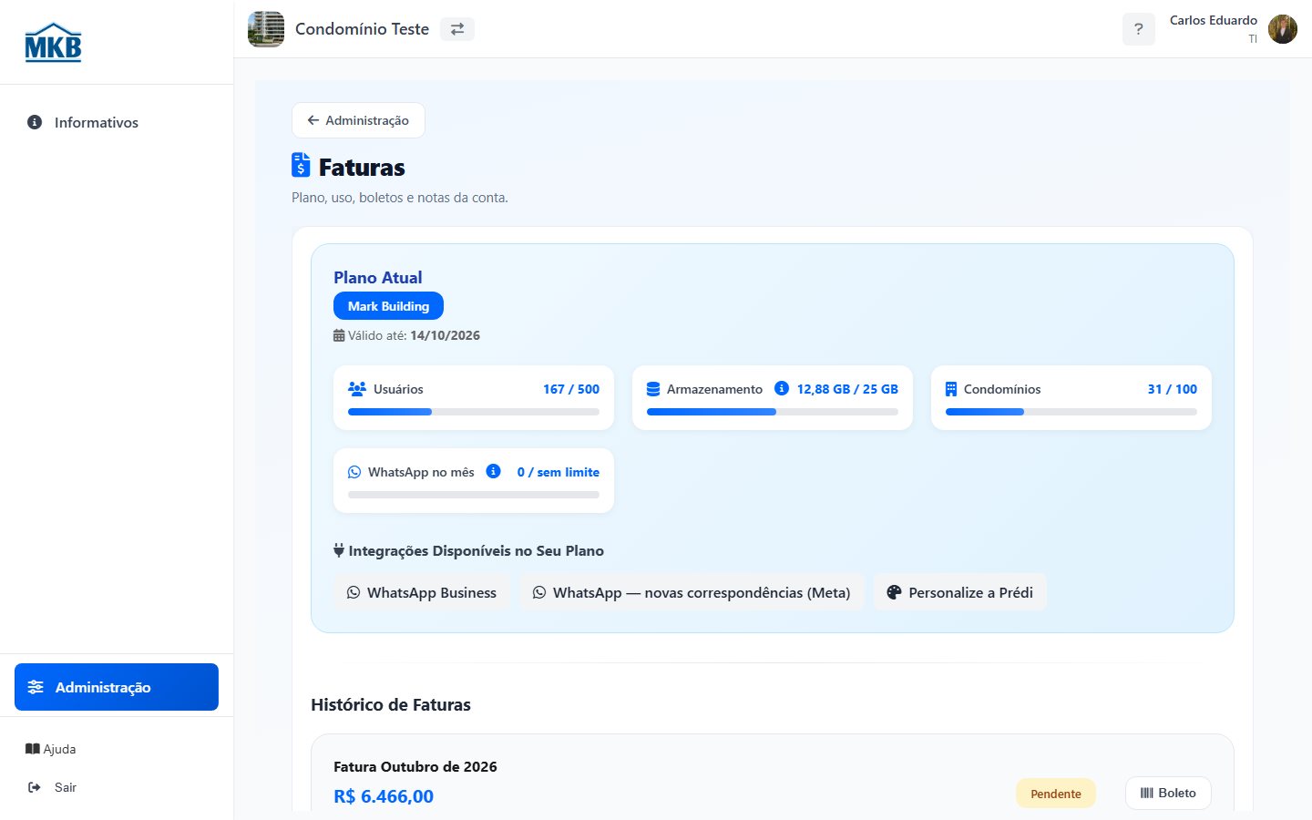Click the Condomínio Teste building thumbnail

[266, 29]
